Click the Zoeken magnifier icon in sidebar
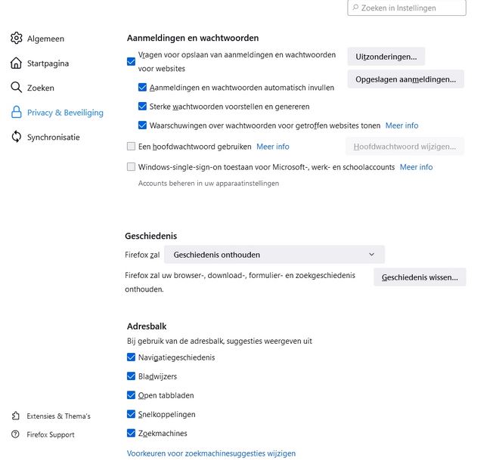 pos(16,88)
